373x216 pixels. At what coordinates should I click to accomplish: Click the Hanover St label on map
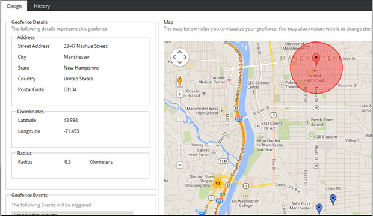tap(347, 85)
